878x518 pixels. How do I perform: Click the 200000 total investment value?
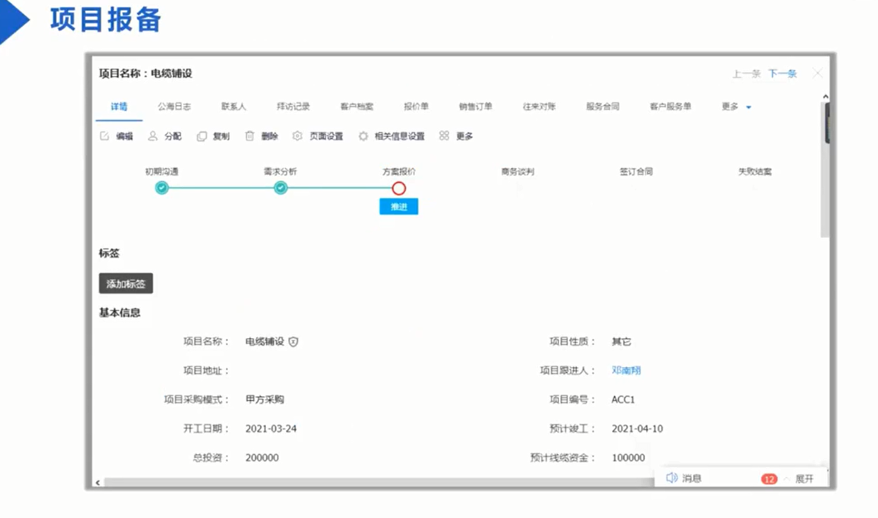pos(262,458)
